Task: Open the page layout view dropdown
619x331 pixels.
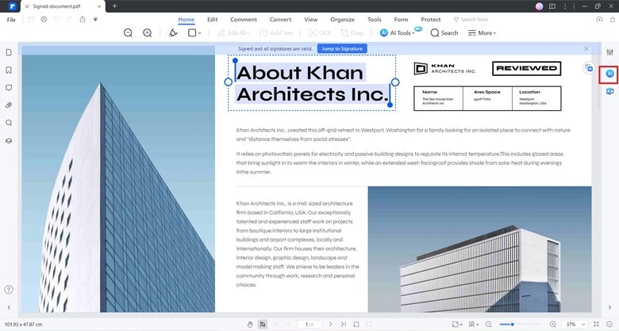Action: tap(473, 325)
